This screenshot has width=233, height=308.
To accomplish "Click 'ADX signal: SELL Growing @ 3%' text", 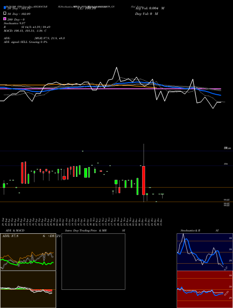I will [x=26, y=42].
